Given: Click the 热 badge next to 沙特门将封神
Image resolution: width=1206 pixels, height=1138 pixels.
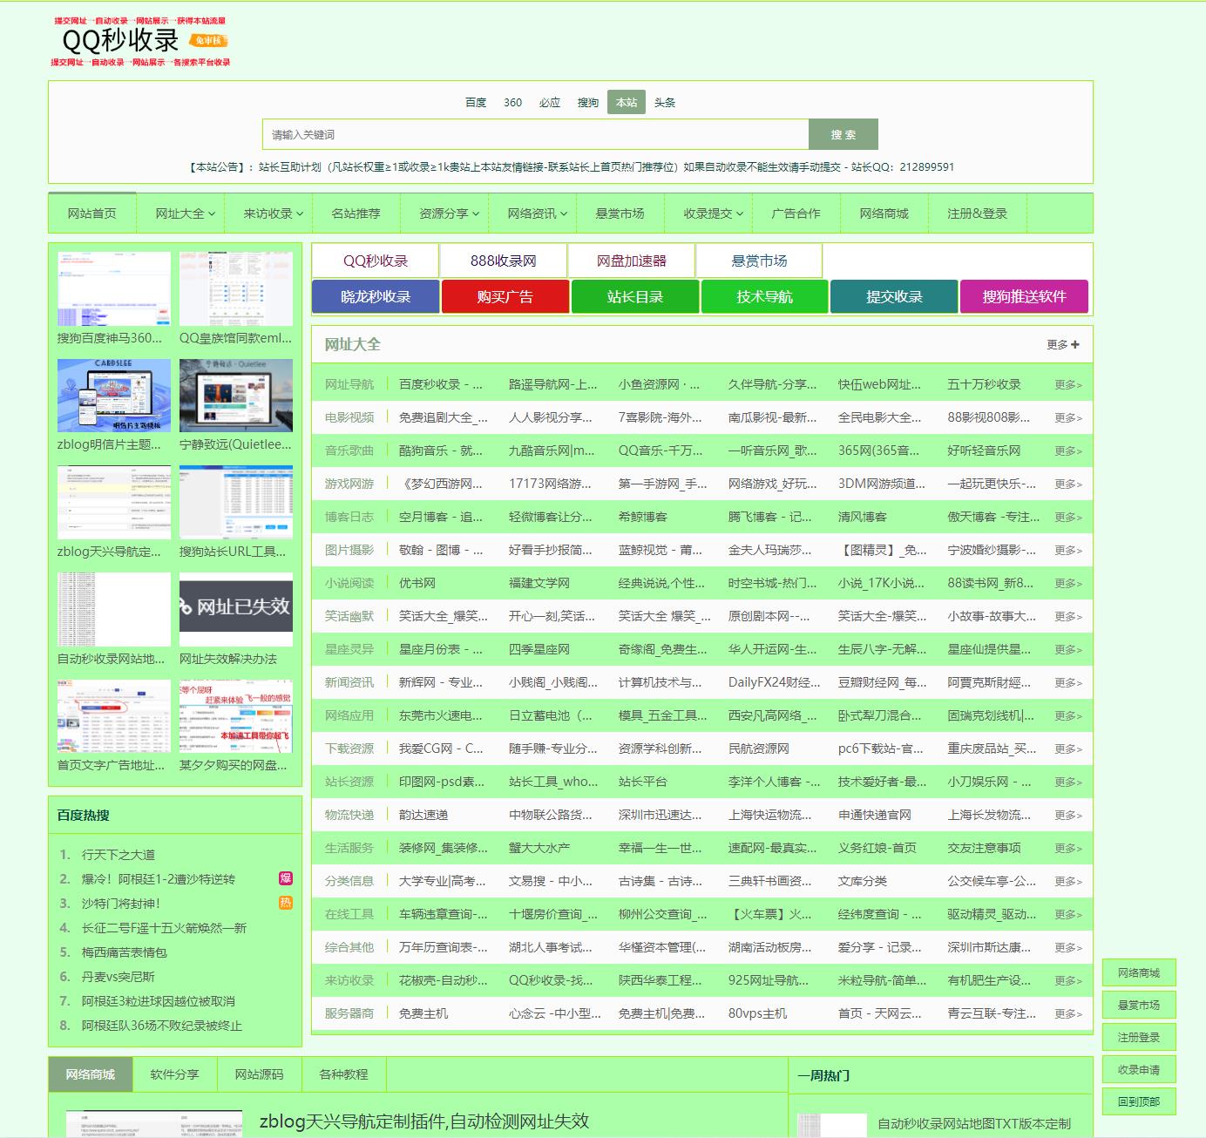Looking at the screenshot, I should 286,903.
